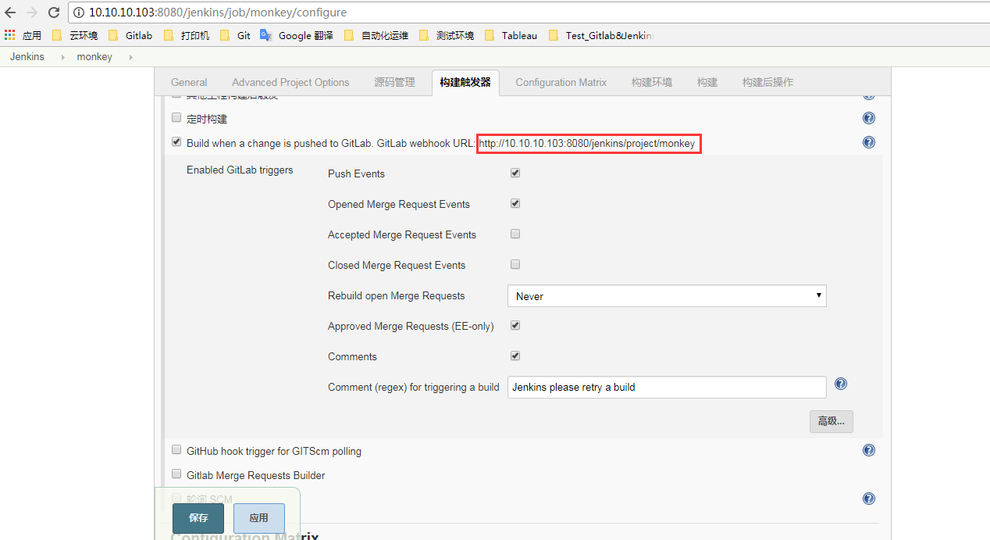This screenshot has height=540, width=990.
Task: Click the GitLab webhook URL text
Action: [587, 144]
